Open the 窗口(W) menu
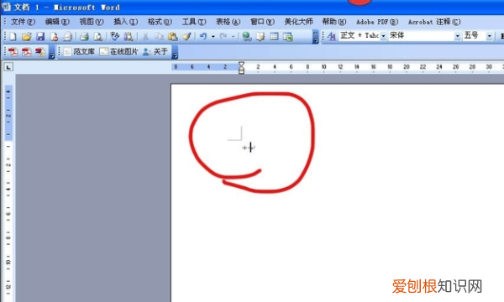 point(262,22)
